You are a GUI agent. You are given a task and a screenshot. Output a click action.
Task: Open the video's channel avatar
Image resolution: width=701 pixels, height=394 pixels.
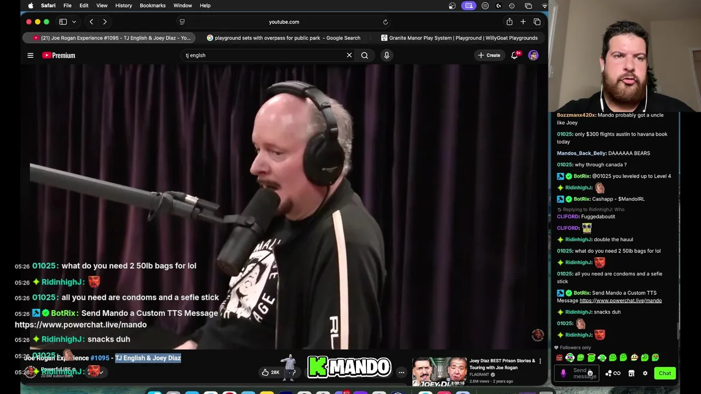32,372
